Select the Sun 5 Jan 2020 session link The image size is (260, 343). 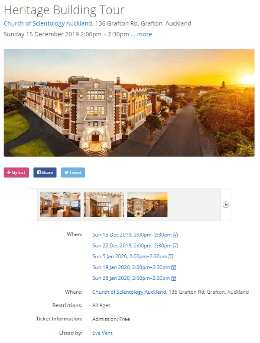pos(130,256)
